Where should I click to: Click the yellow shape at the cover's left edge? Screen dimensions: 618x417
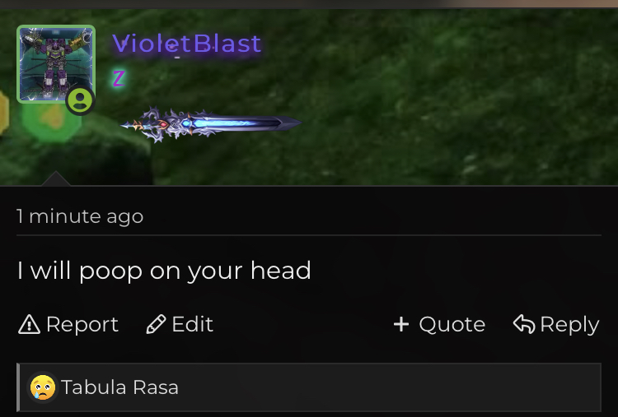pyautogui.click(x=4, y=112)
